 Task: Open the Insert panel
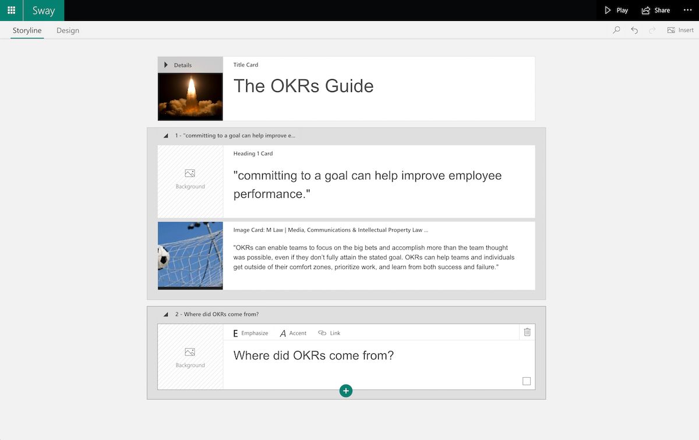tap(680, 30)
